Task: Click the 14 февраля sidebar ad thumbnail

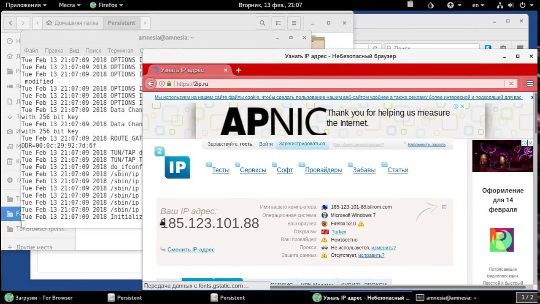Action: (502, 240)
